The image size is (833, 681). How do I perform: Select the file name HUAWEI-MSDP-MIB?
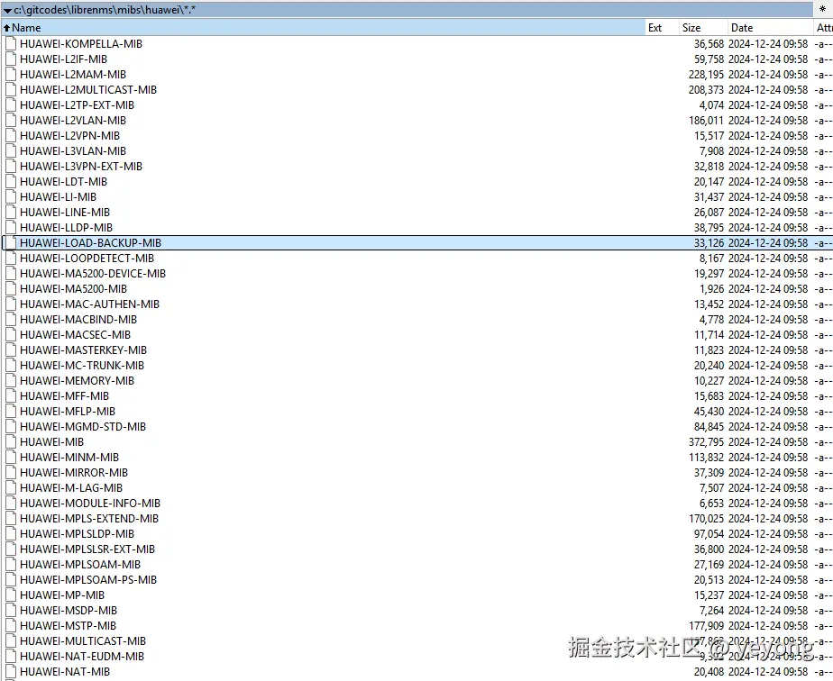69,611
